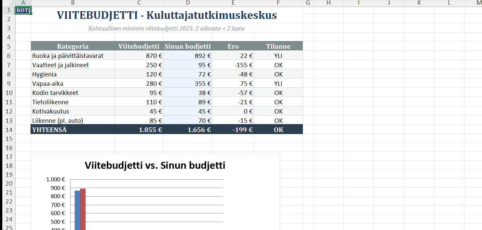The height and width of the screenshot is (230, 482).
Task: Click Kotivakuutus difference cell showing 0 €
Action: [233, 111]
